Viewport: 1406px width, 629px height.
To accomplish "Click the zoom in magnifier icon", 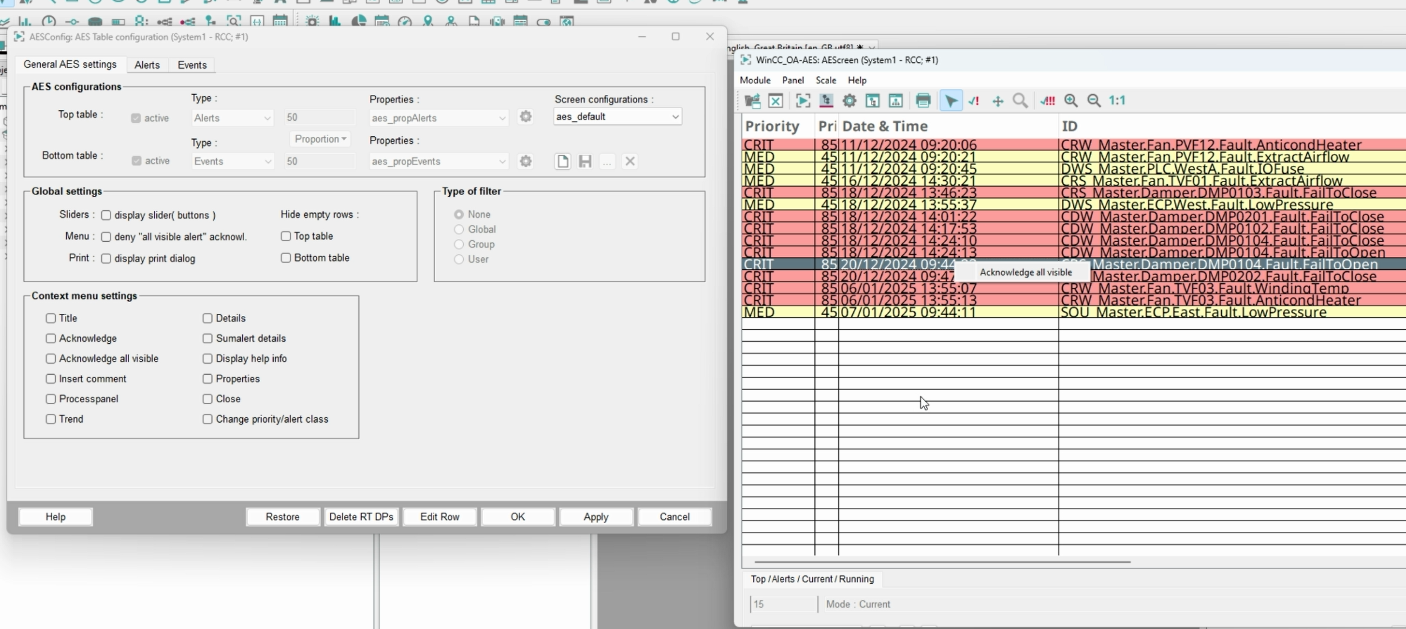I will pyautogui.click(x=1071, y=100).
